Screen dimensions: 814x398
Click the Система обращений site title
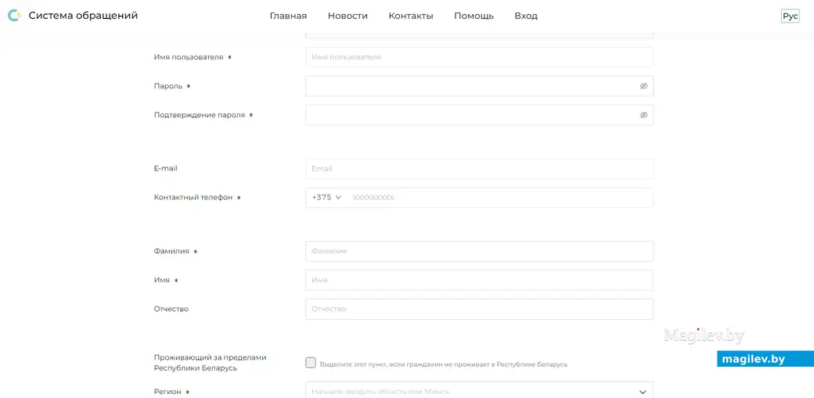pos(83,16)
